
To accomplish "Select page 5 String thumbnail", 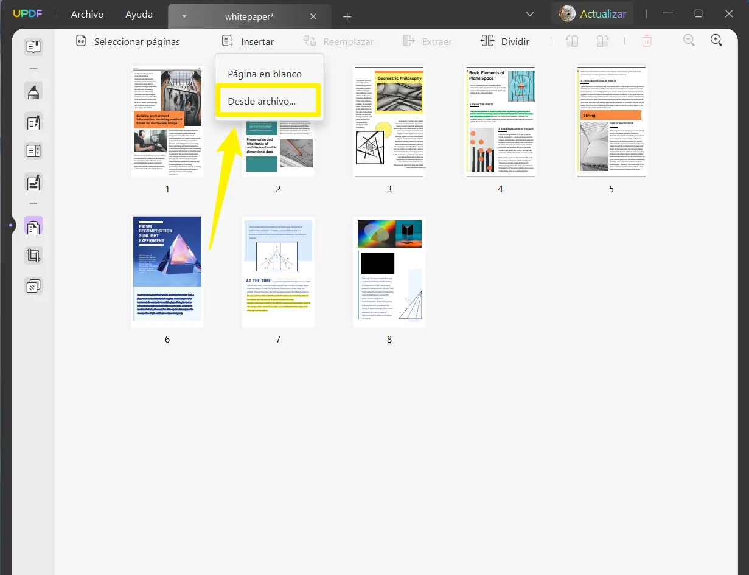I will [611, 122].
